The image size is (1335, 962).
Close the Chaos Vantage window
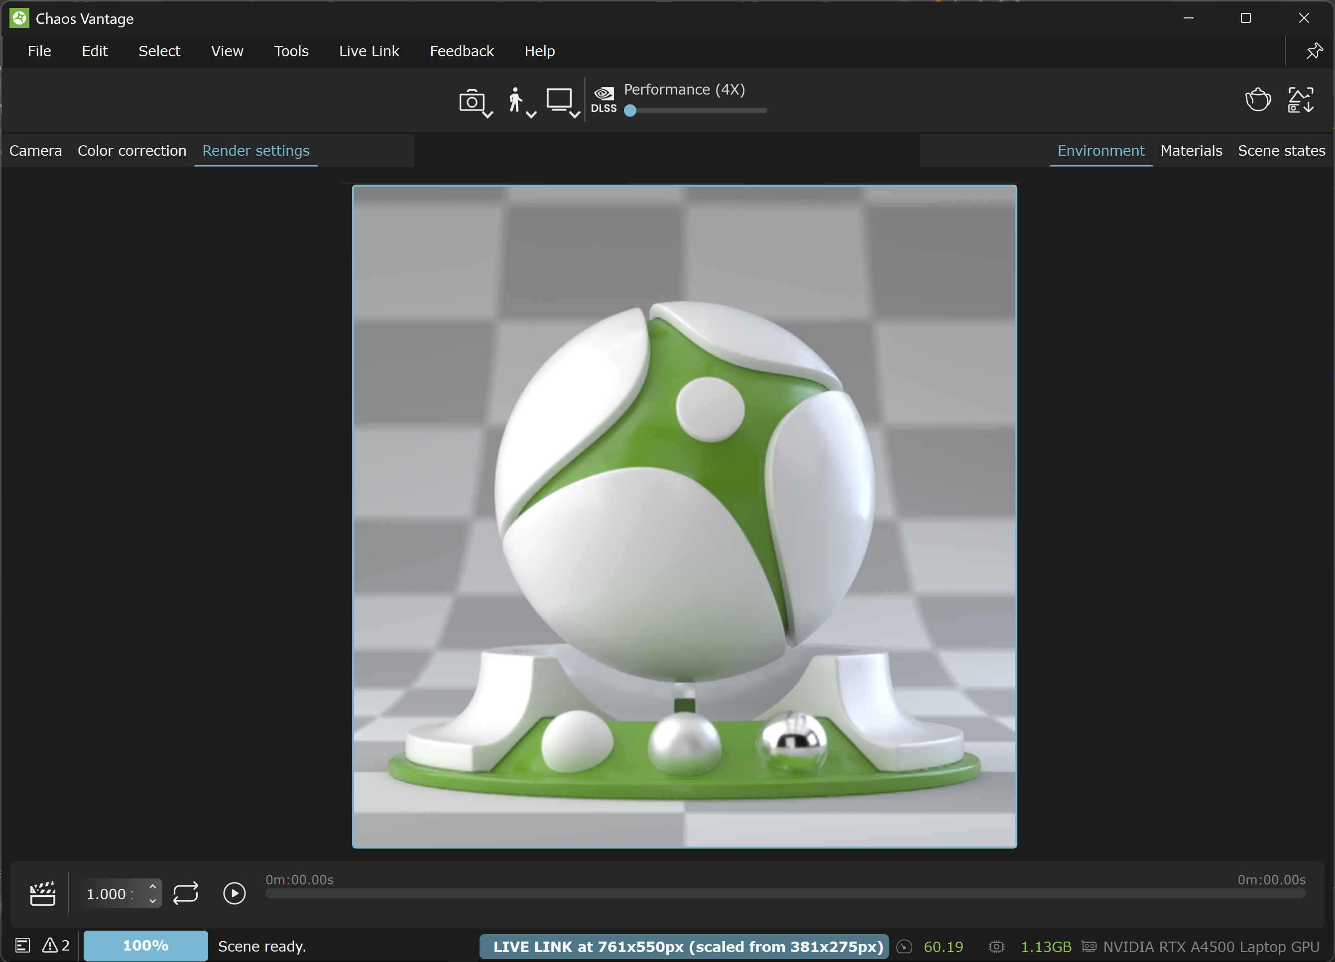(1304, 18)
